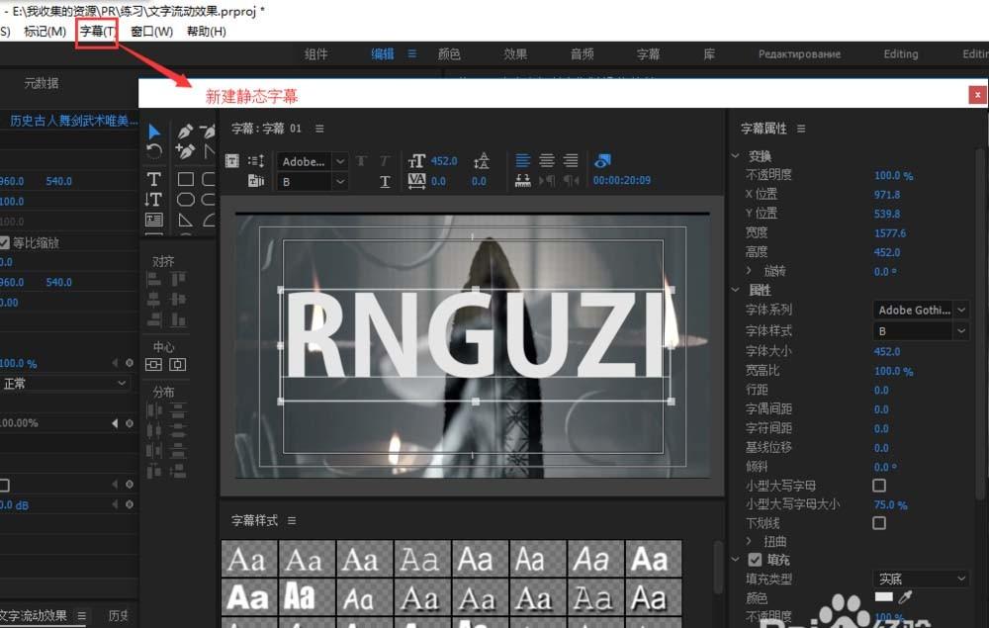Open the 字幕(T) menu
The height and width of the screenshot is (628, 989).
[96, 31]
